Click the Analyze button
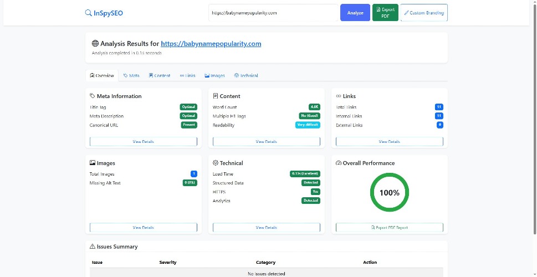The height and width of the screenshot is (277, 537). coord(355,13)
